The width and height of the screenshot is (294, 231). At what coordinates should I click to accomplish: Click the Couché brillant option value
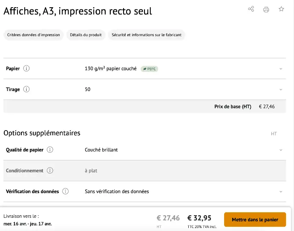[x=101, y=150]
